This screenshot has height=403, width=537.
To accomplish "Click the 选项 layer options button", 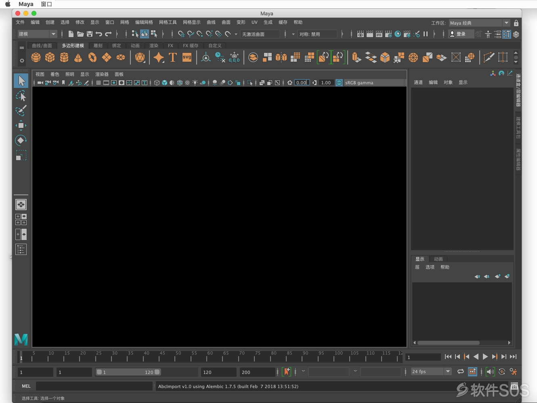I will (x=430, y=267).
